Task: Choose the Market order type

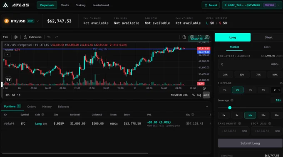Action: tap(234, 47)
